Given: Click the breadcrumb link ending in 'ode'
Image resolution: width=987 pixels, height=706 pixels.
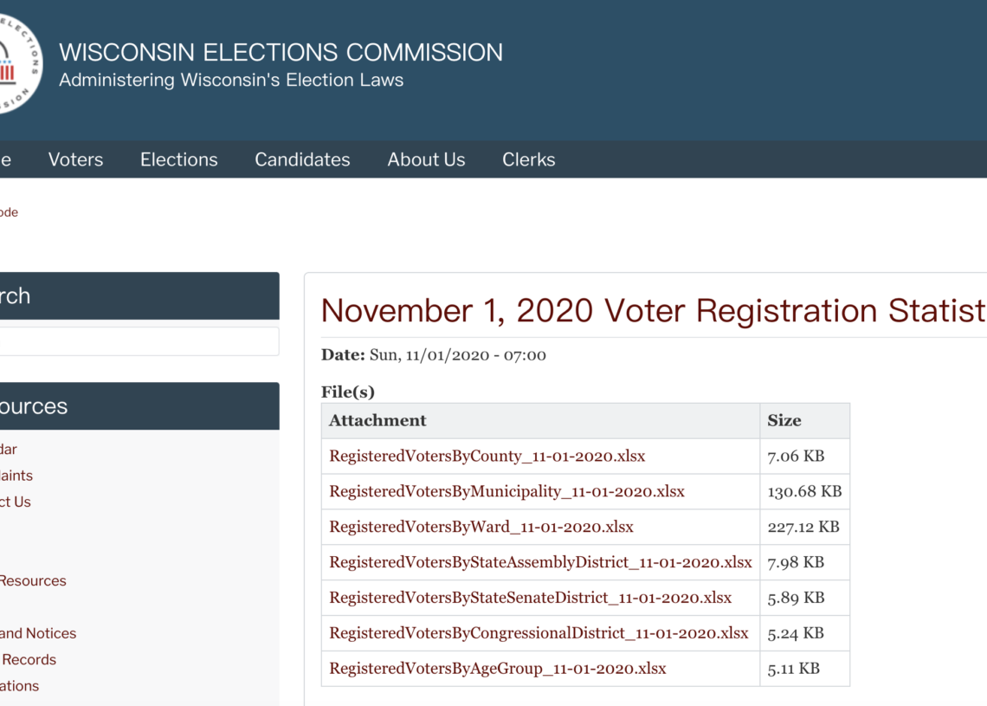Looking at the screenshot, I should click(9, 212).
